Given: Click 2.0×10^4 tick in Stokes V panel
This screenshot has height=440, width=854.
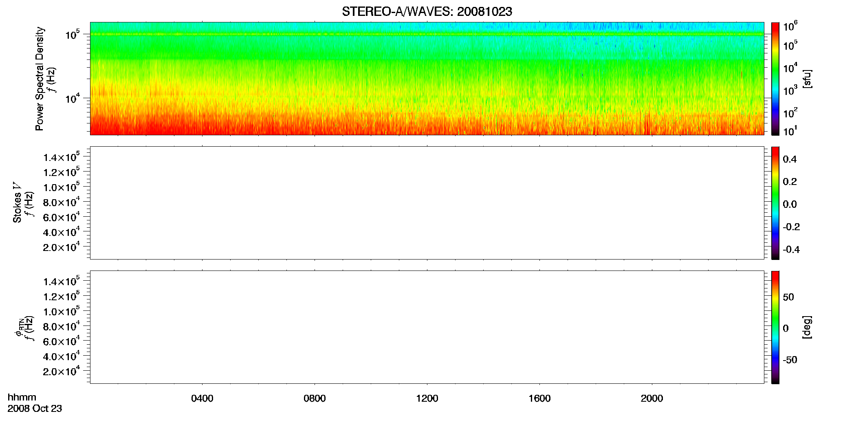Looking at the screenshot, I should click(x=61, y=247).
